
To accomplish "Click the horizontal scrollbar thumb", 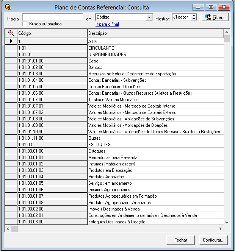I will pos(14,229).
